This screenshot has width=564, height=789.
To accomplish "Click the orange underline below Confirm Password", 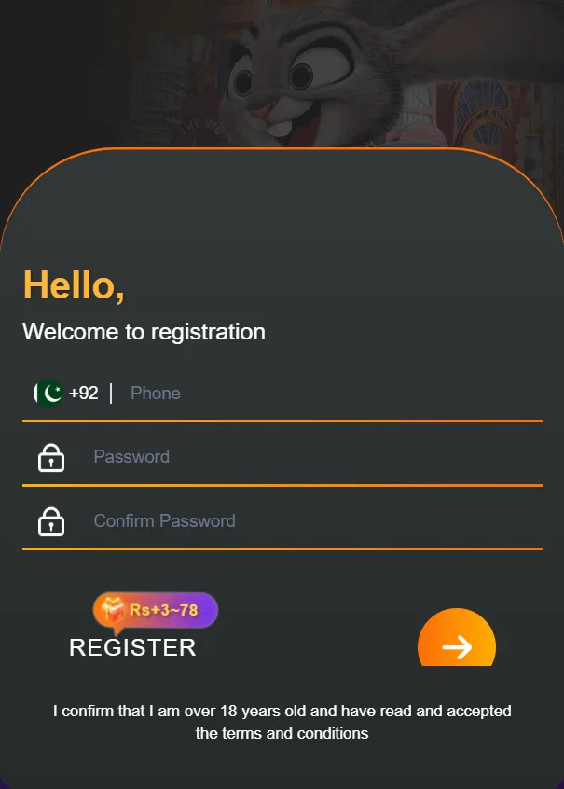I will click(x=282, y=549).
